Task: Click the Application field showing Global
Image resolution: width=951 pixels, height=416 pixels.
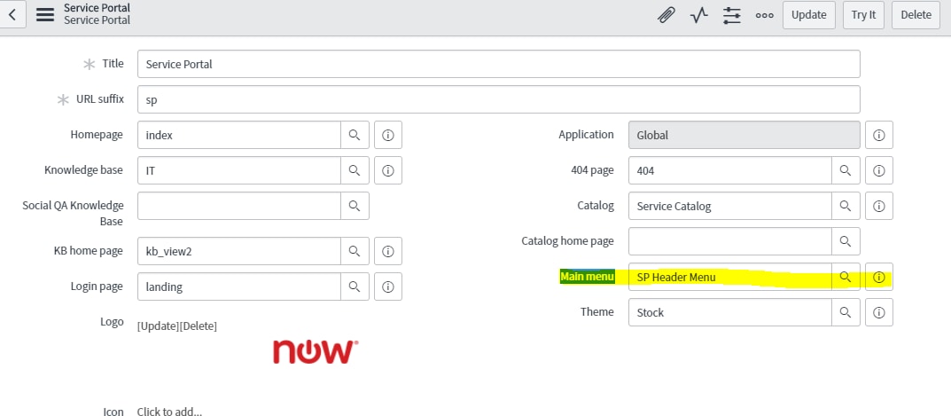Action: (x=744, y=135)
